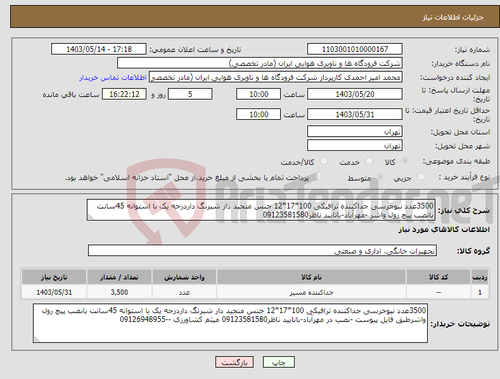Click resize handle of general description textarea

point(90,217)
